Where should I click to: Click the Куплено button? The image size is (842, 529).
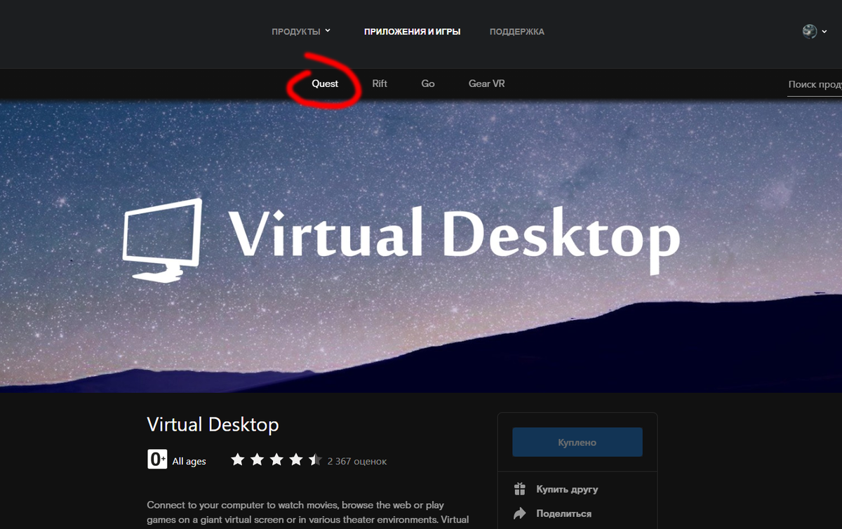(x=577, y=443)
